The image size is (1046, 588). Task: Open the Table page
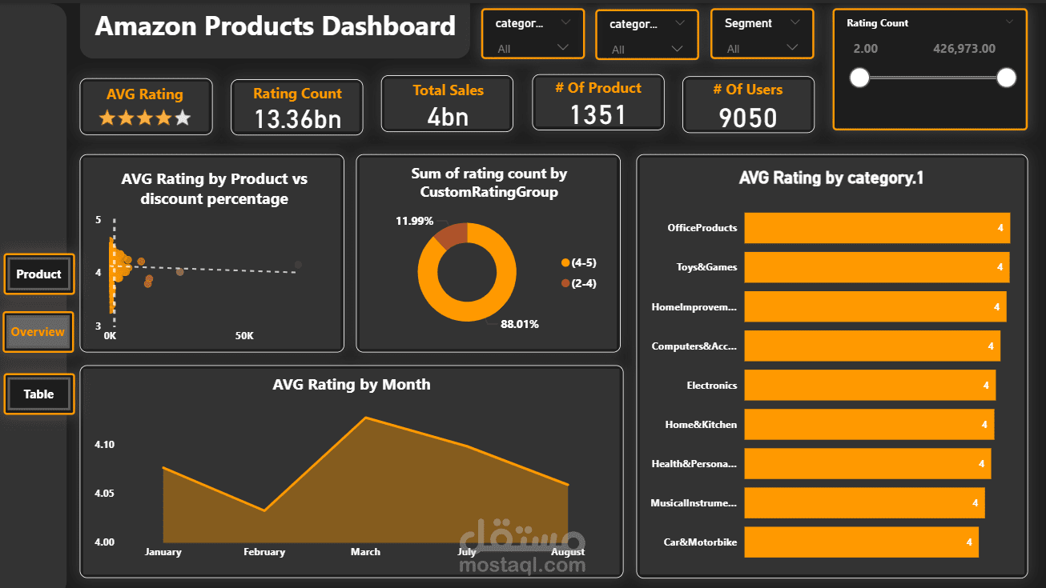38,394
